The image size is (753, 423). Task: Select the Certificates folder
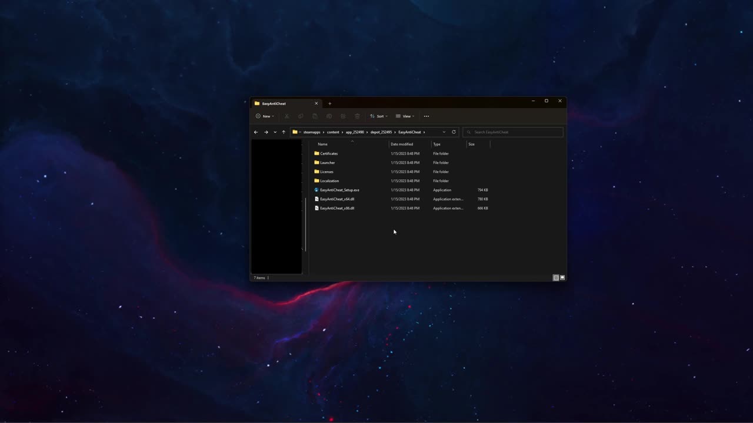tap(328, 153)
